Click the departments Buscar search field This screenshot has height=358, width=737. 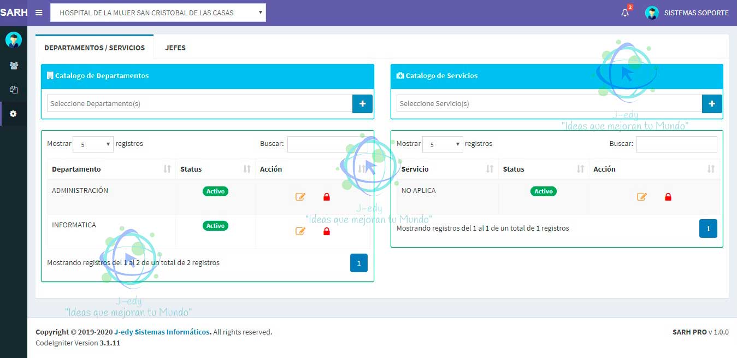tap(327, 144)
